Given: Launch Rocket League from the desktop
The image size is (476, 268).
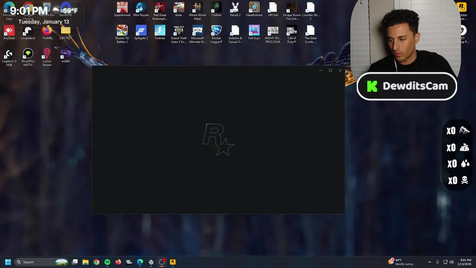Looking at the screenshot, I should (216, 34).
